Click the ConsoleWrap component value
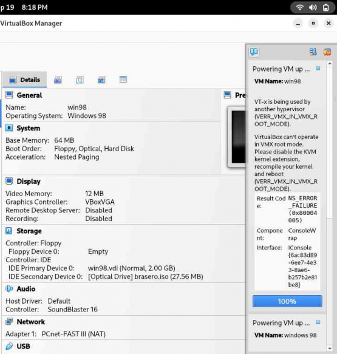337x354 pixels. (302, 234)
